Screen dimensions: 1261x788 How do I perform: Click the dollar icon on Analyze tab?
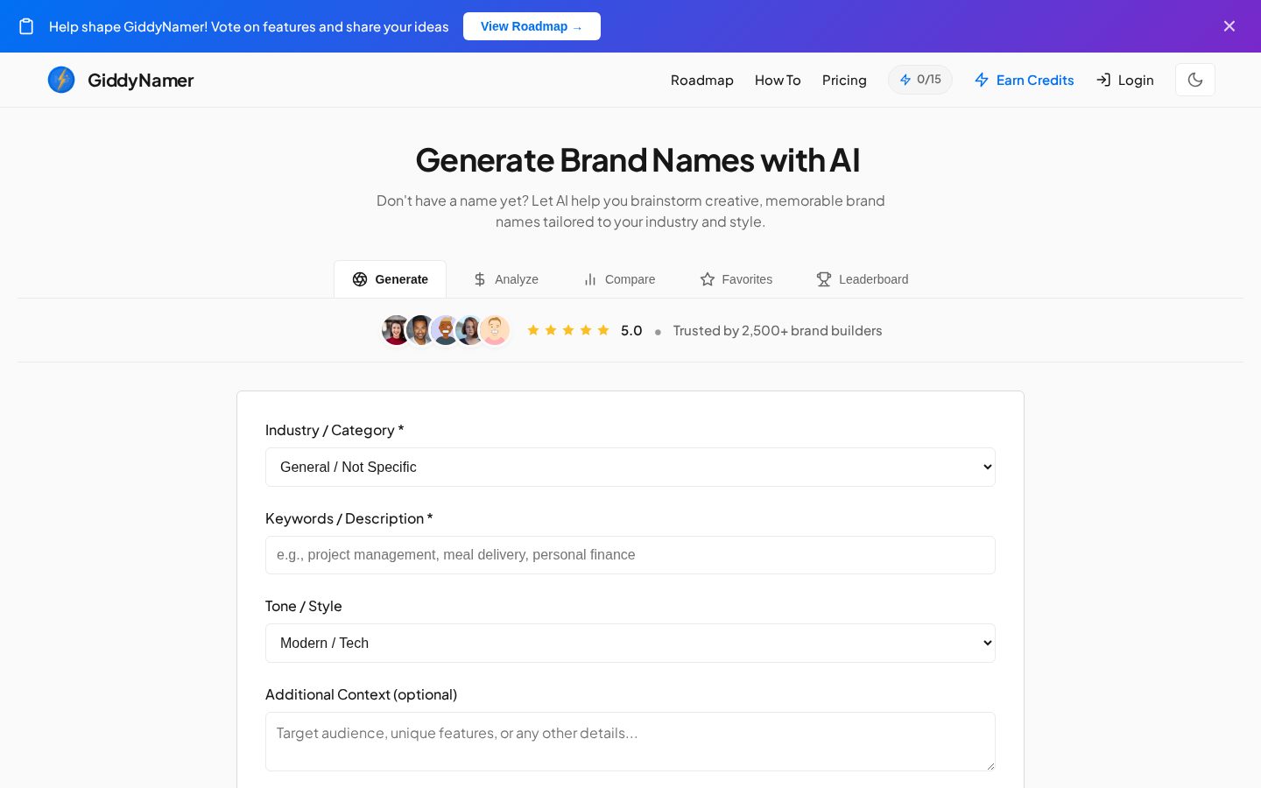coord(480,279)
